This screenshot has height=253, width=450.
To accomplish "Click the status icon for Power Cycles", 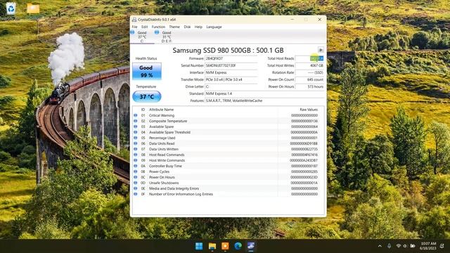I will [x=136, y=171].
